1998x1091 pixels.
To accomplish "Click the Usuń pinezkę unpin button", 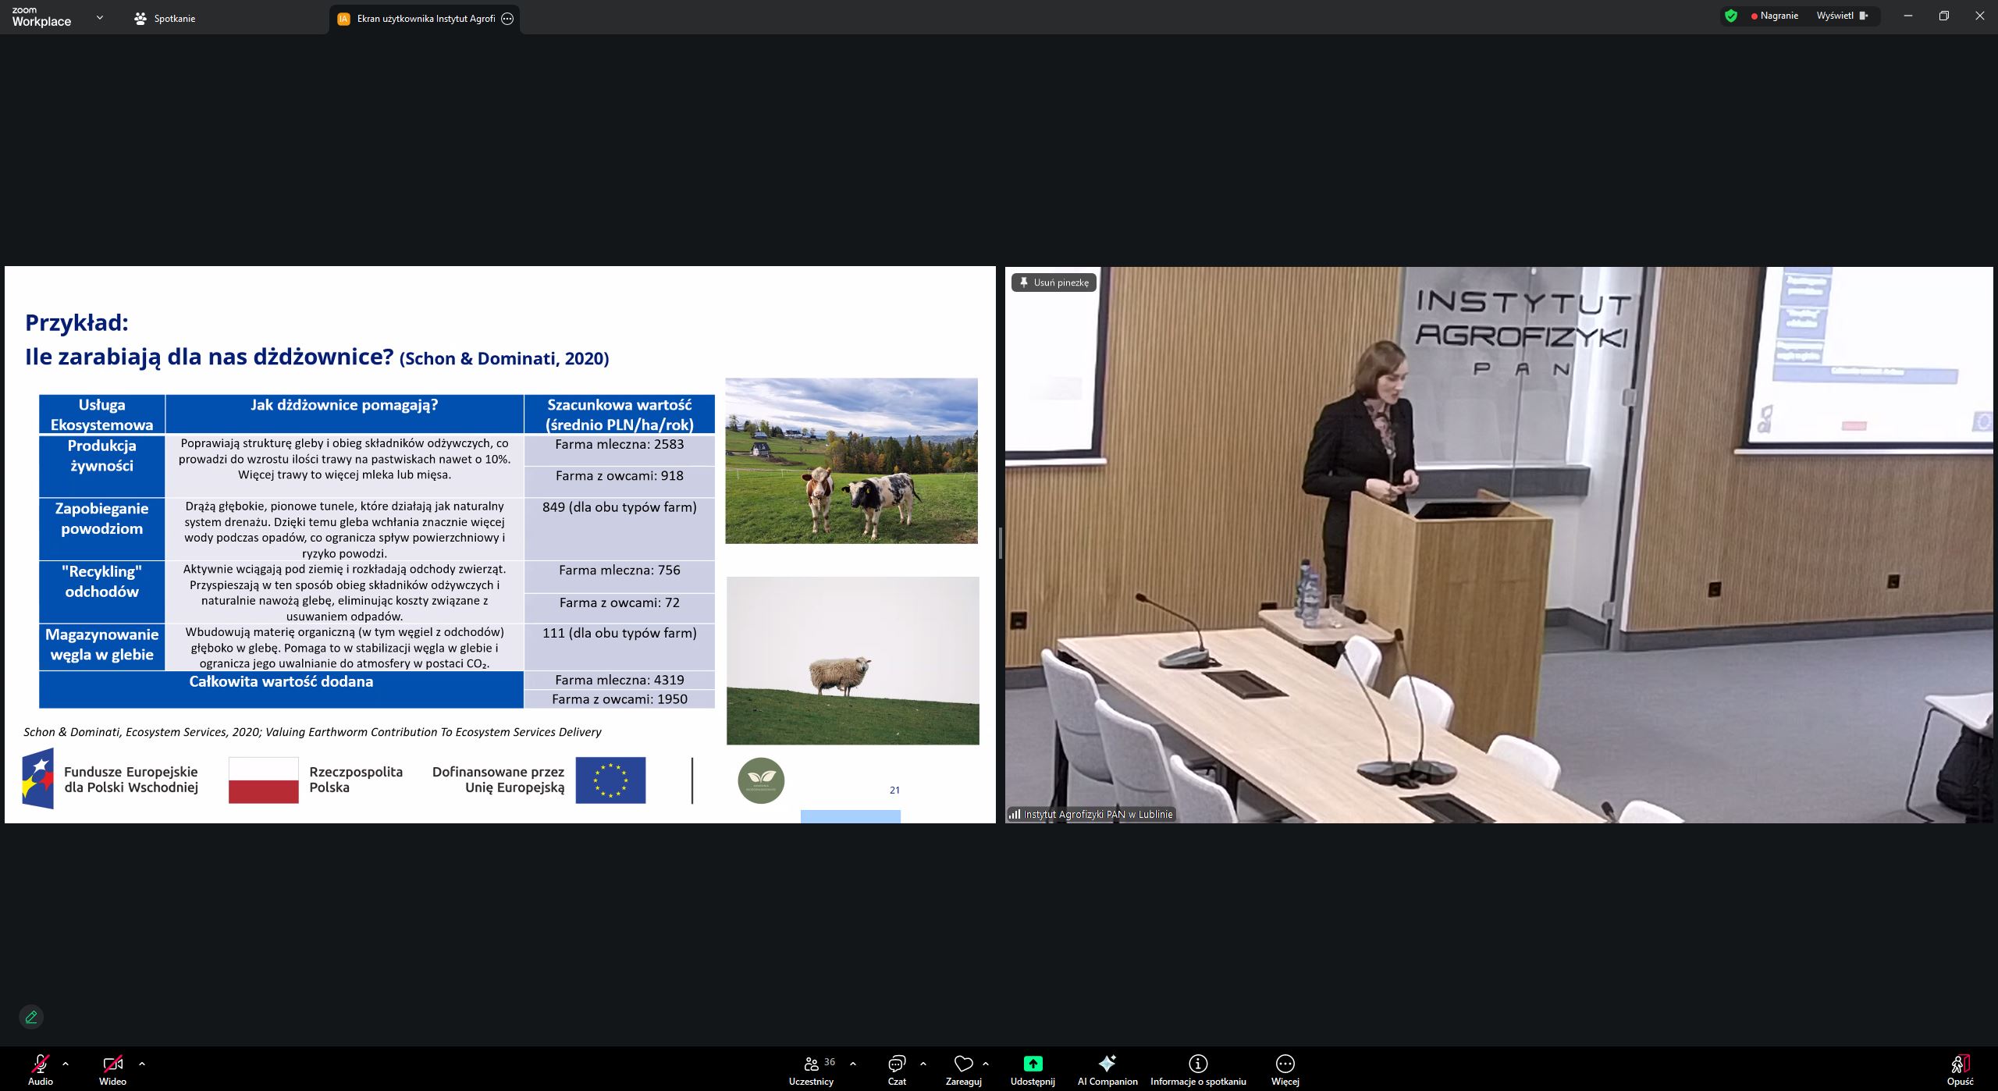I will tap(1054, 283).
